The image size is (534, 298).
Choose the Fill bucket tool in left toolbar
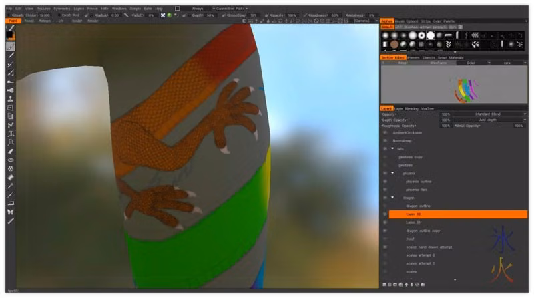pyautogui.click(x=11, y=177)
